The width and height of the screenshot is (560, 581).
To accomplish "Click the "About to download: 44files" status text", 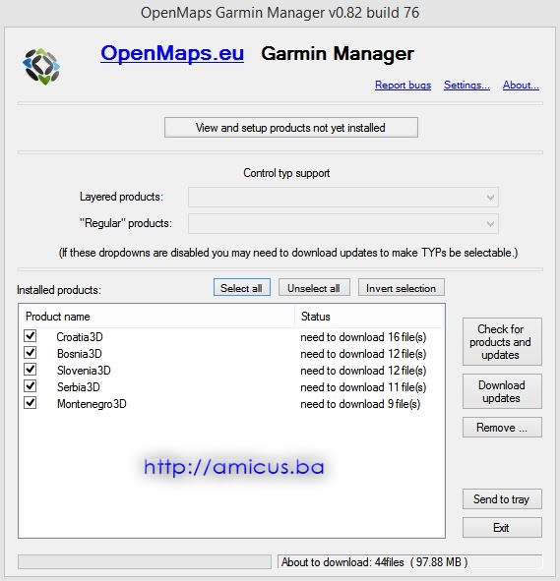I will [374, 562].
